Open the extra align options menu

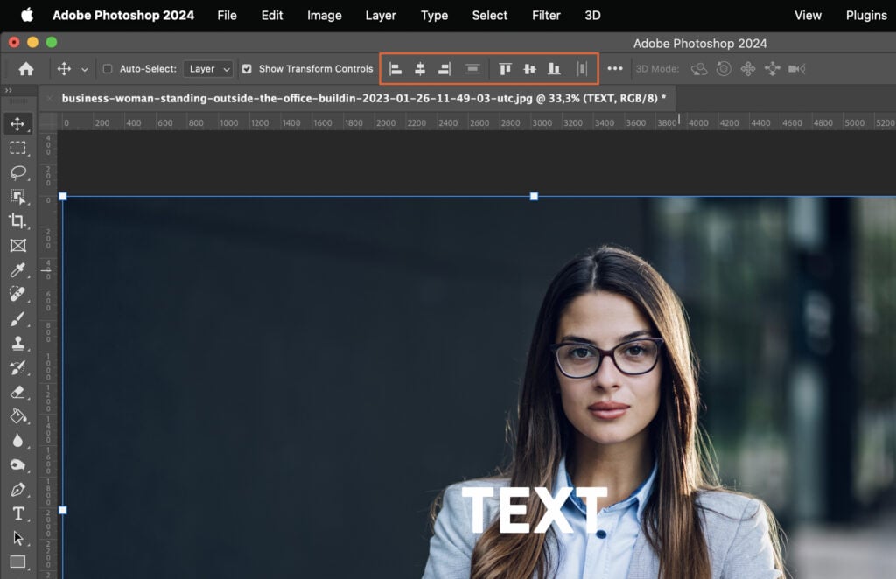click(615, 68)
